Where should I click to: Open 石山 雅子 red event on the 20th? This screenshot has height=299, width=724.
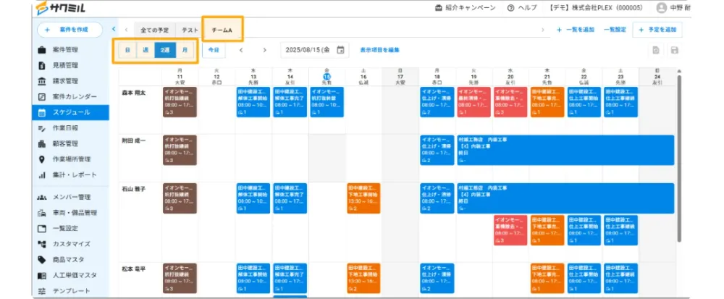point(510,229)
